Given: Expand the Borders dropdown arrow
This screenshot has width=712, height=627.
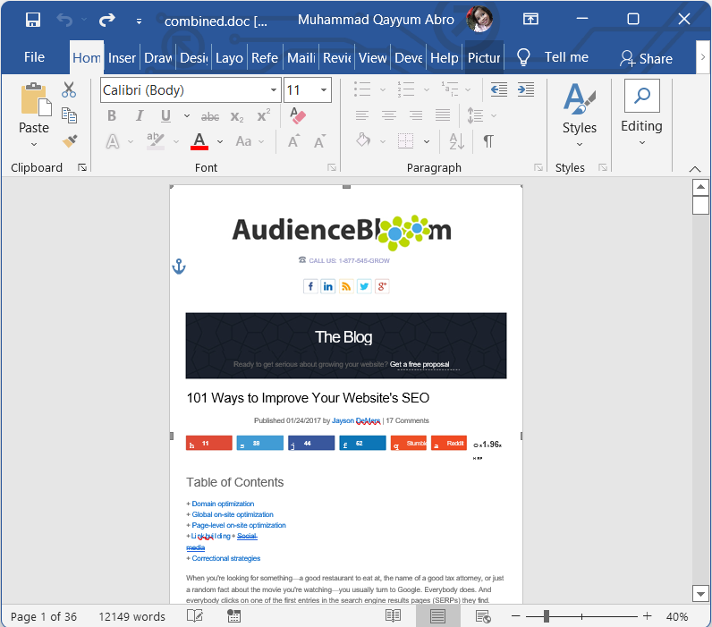Looking at the screenshot, I should pyautogui.click(x=427, y=141).
